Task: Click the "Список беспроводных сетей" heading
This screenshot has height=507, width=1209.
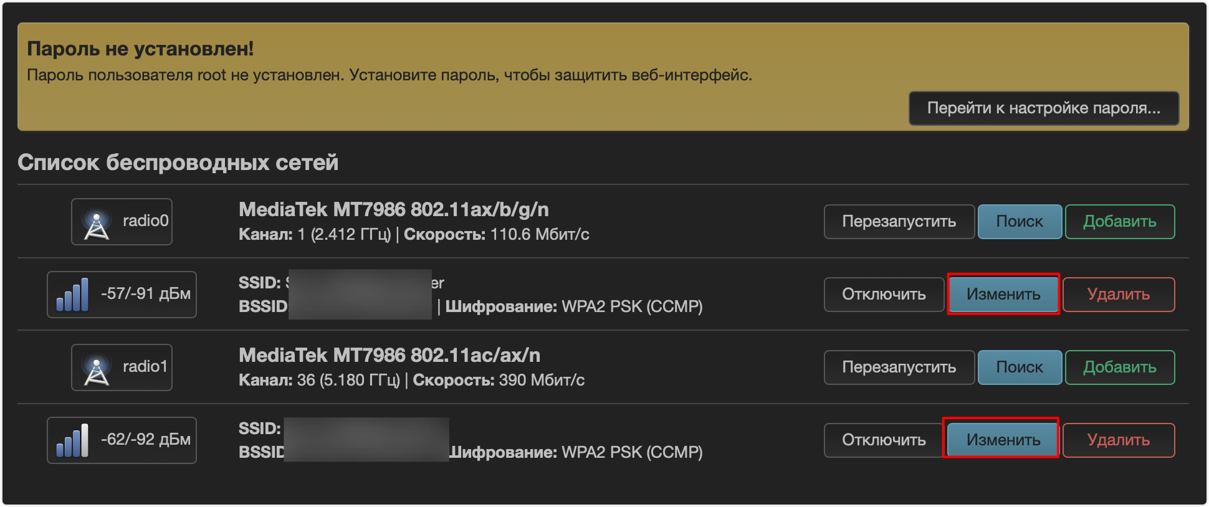Action: [178, 163]
